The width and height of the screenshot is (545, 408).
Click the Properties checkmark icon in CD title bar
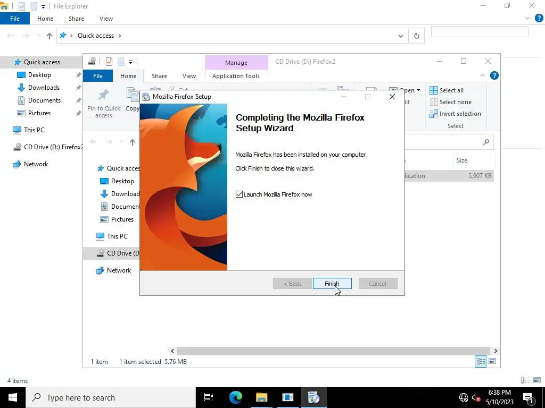coord(109,62)
